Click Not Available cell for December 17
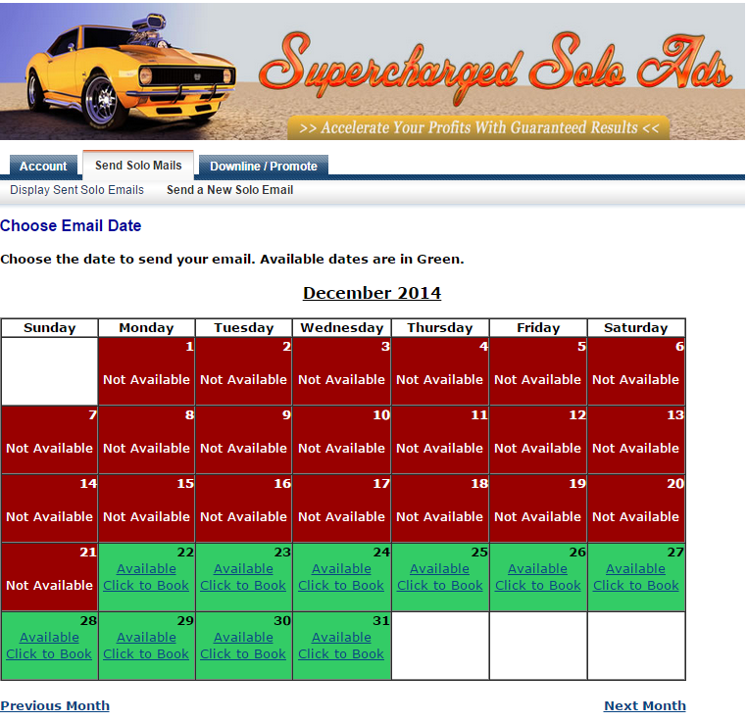 (x=341, y=508)
